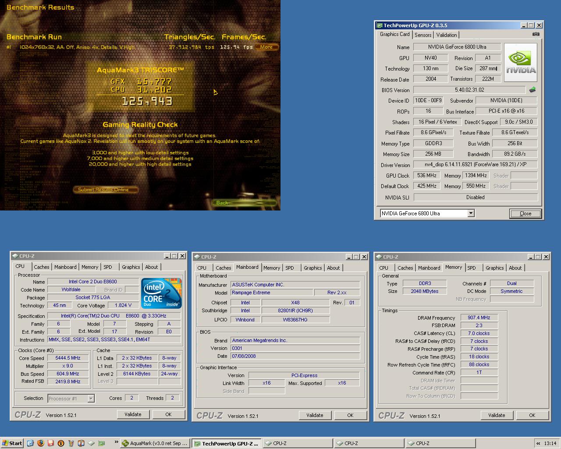Click the GPU-Z screenshot camera icon

click(536, 34)
